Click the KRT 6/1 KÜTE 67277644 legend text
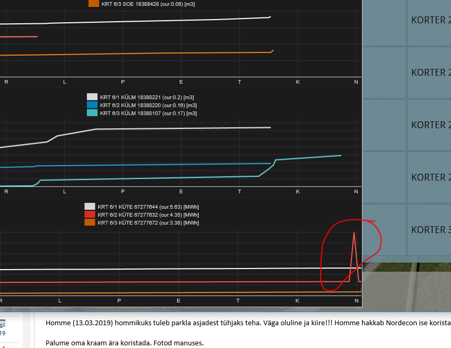Screen dimensions: 451x348 [x=147, y=207]
